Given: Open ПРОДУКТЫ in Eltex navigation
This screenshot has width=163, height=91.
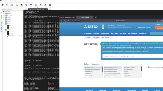Looking at the screenshot, I should click(x=87, y=33).
